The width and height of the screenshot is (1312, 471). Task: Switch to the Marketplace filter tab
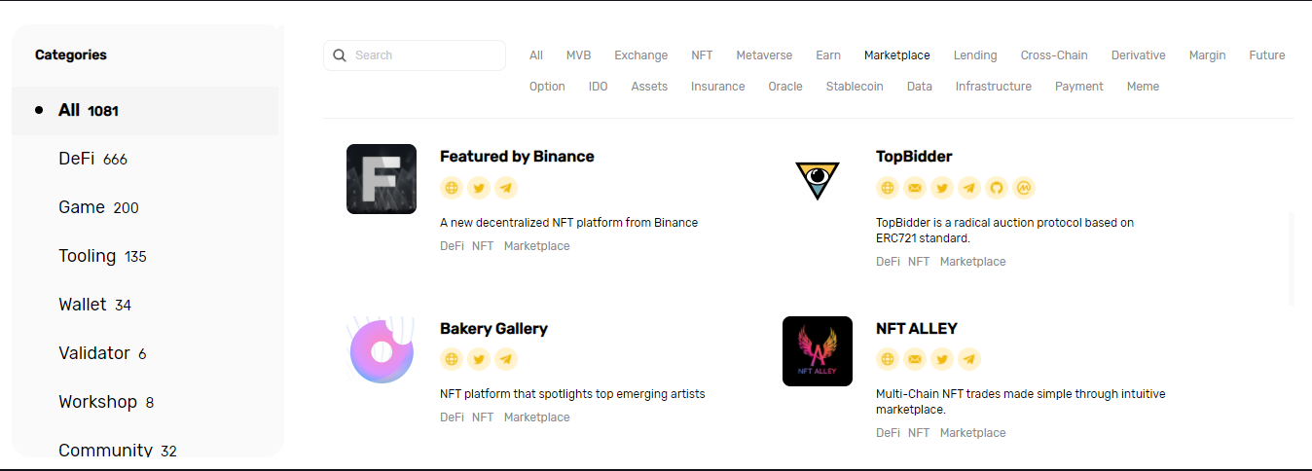896,55
